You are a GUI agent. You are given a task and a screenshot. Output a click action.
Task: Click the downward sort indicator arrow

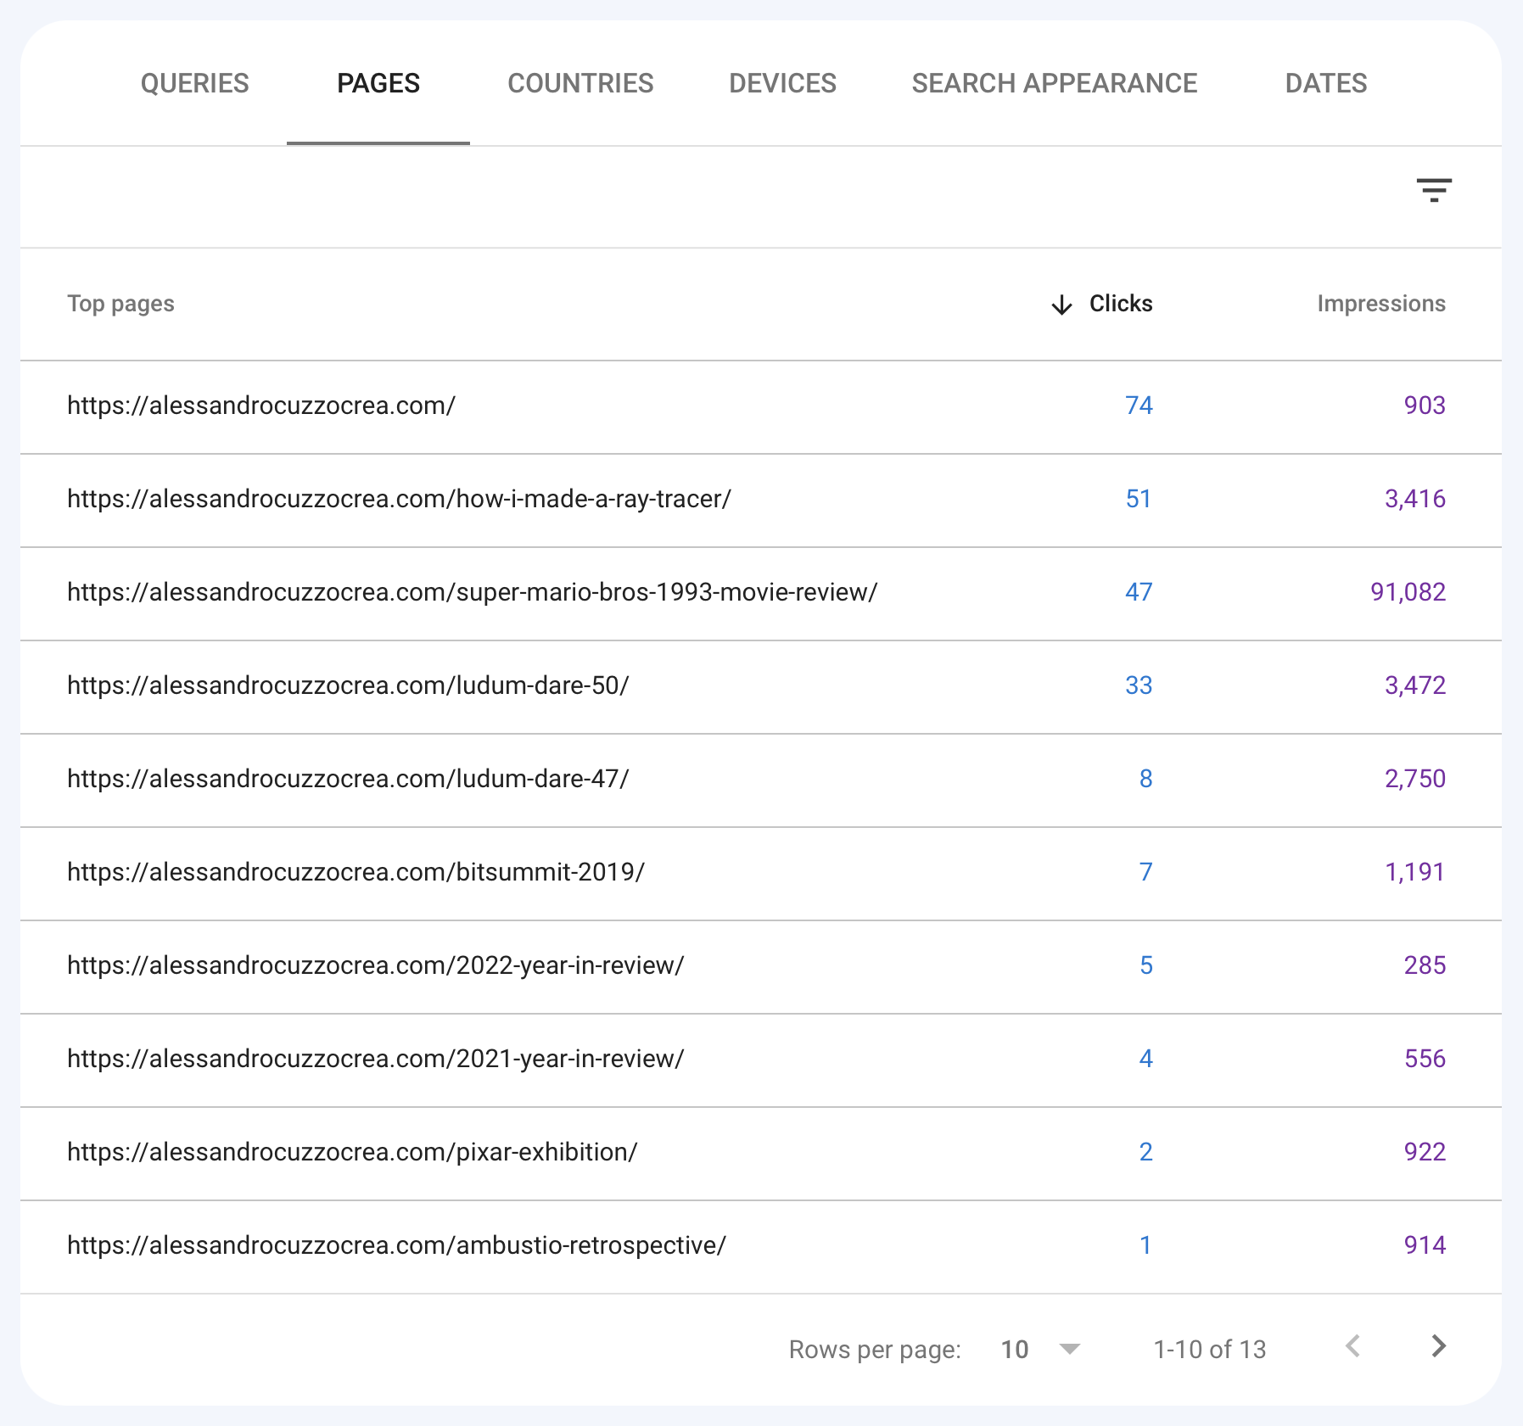click(1061, 305)
